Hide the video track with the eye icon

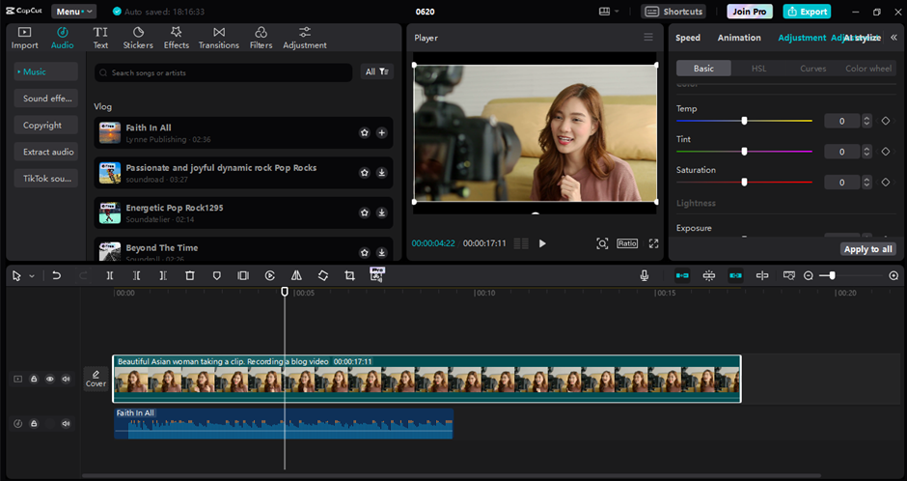[x=50, y=380]
